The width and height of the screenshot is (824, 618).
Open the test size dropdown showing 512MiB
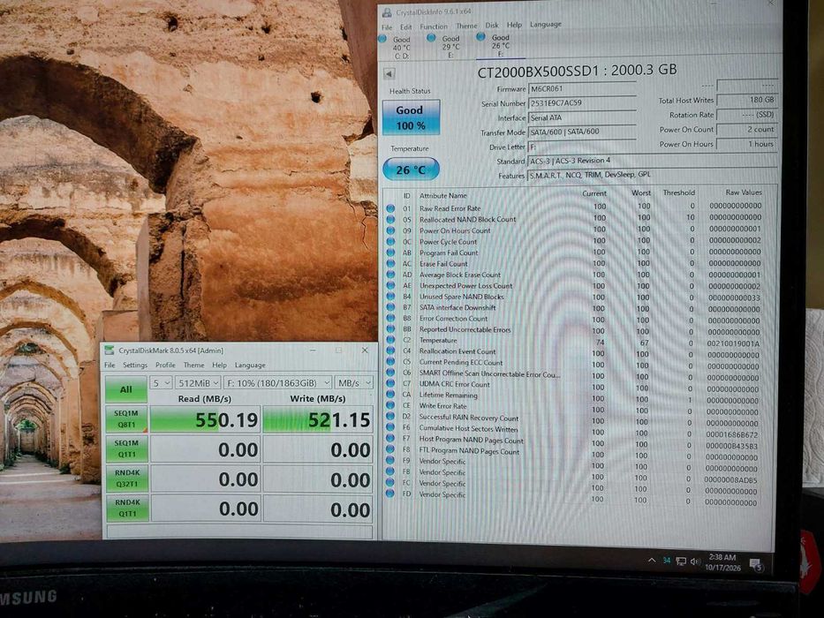click(198, 383)
